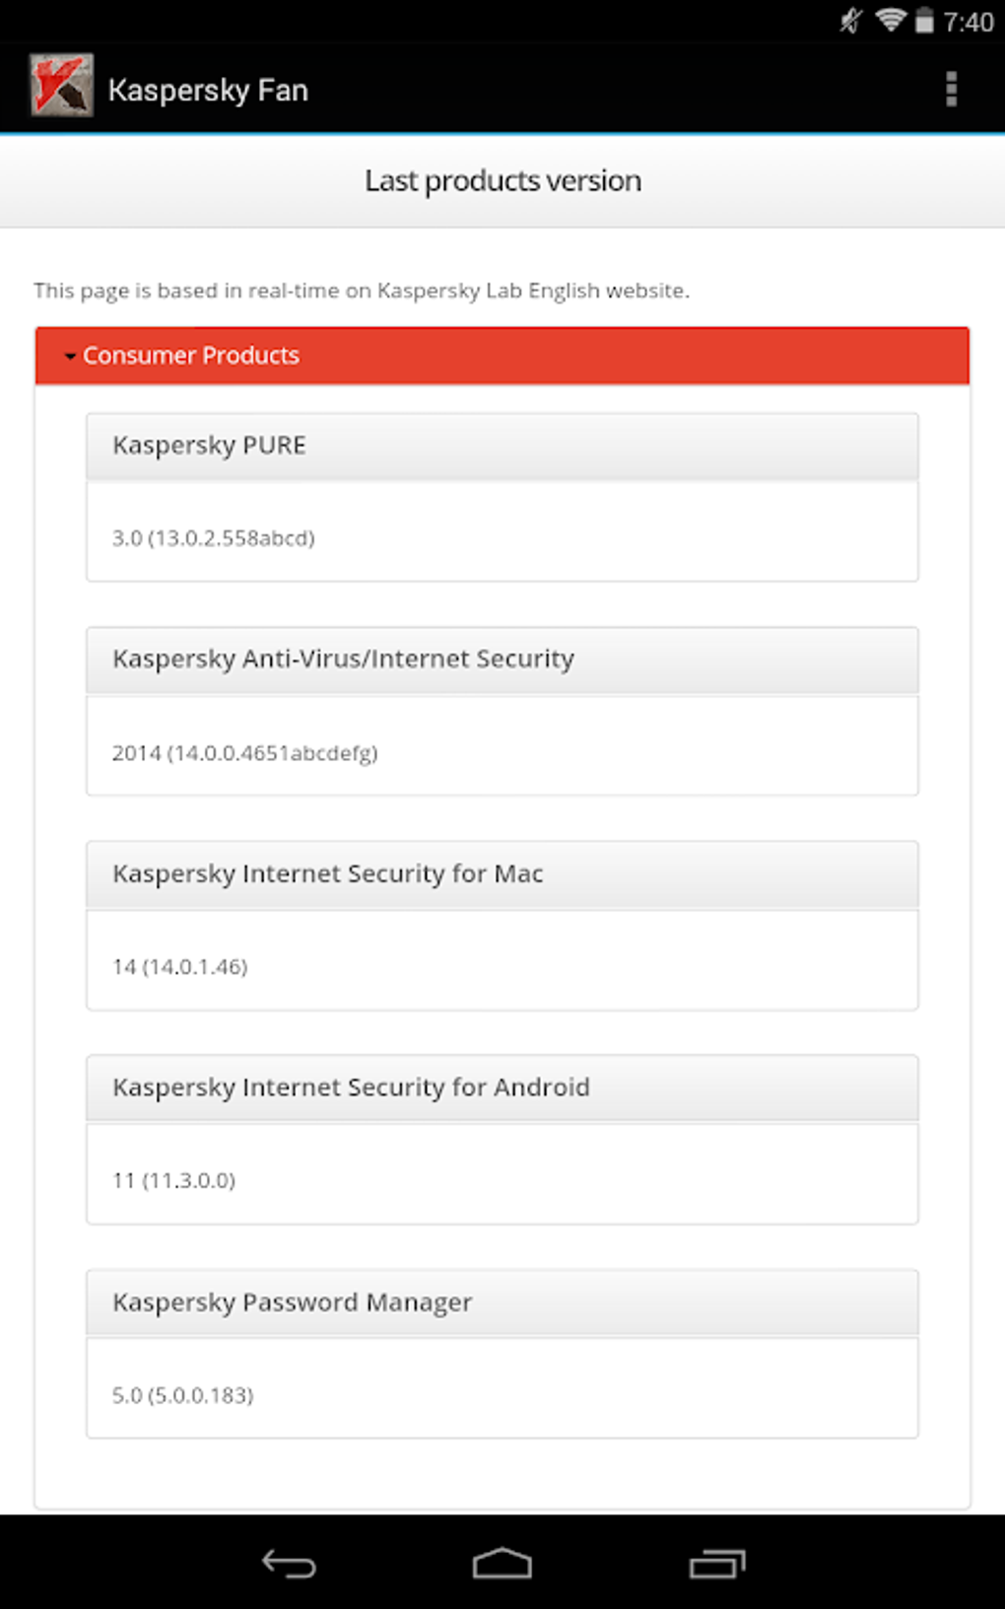Click version 2014 (14.0.0.4651abcdefg) entry
Viewport: 1005px width, 1609px height.
(244, 753)
